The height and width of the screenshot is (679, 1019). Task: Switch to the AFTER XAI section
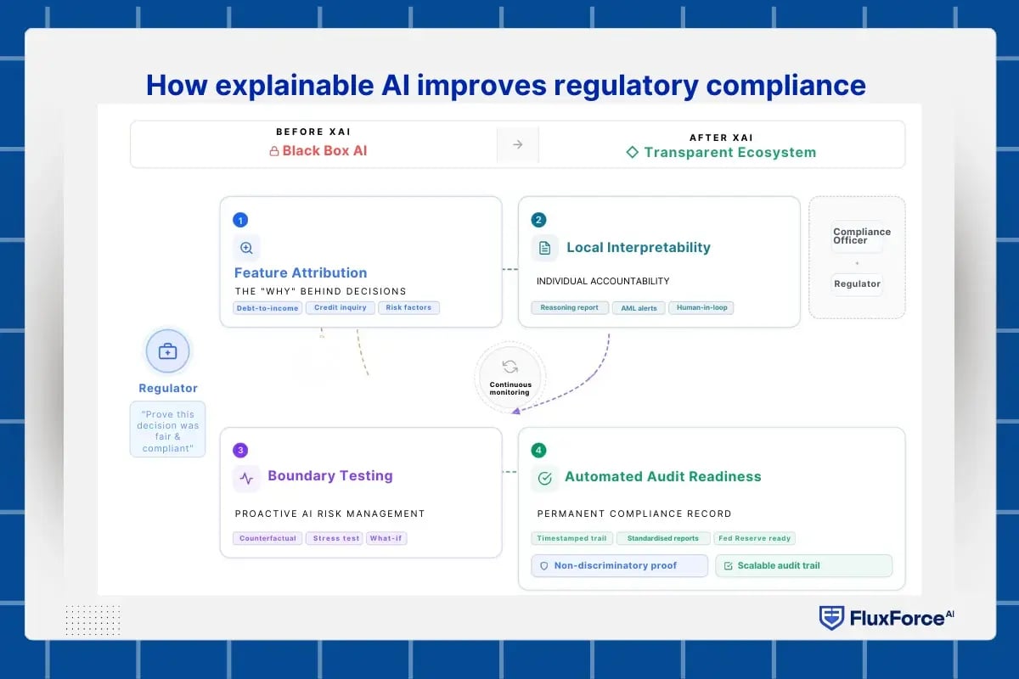click(721, 137)
